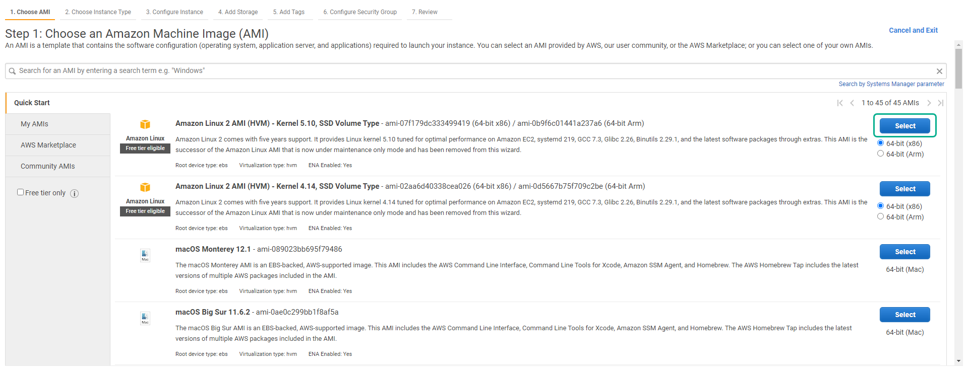This screenshot has height=370, width=968.
Task: Open the My AMIs section
Action: (34, 124)
